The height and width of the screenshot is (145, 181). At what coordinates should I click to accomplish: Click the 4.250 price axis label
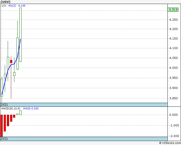173,20
